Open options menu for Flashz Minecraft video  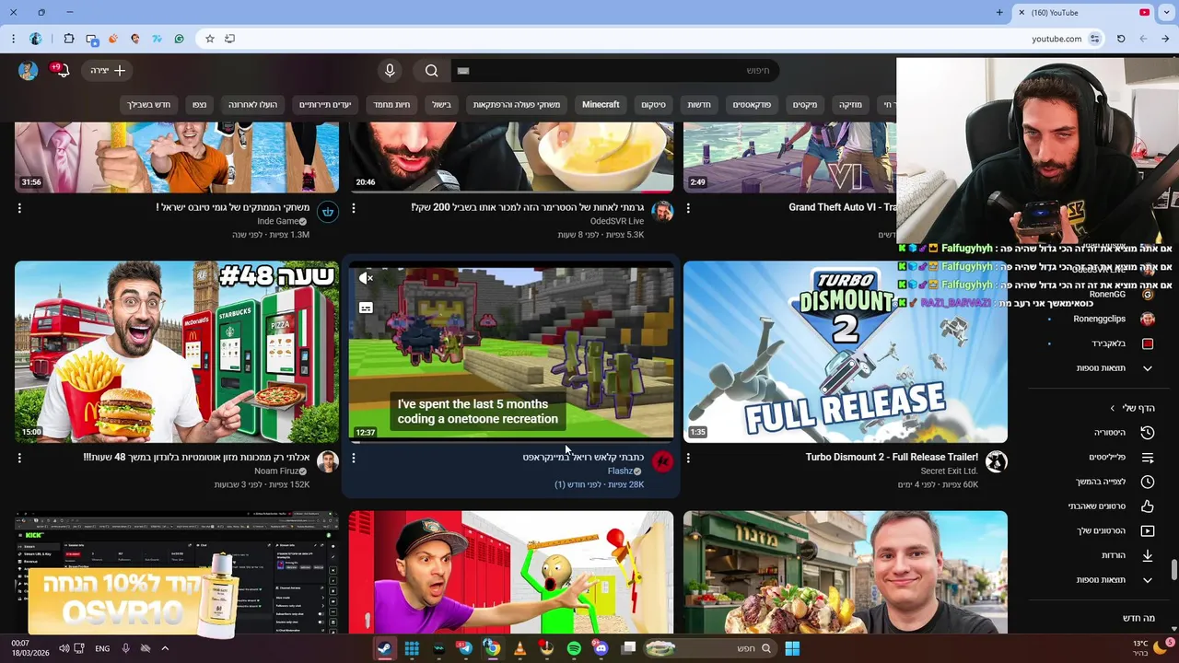[x=354, y=458]
